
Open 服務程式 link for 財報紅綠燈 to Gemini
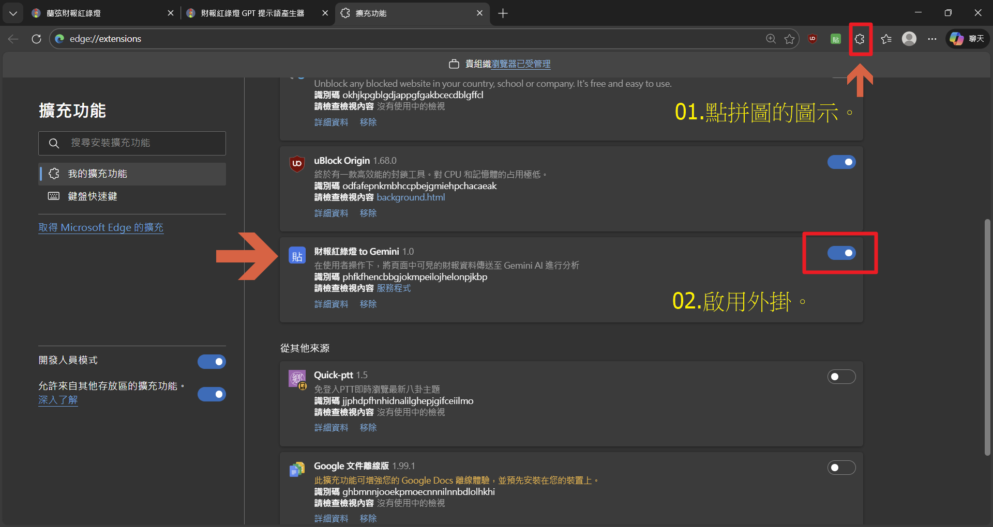point(394,288)
